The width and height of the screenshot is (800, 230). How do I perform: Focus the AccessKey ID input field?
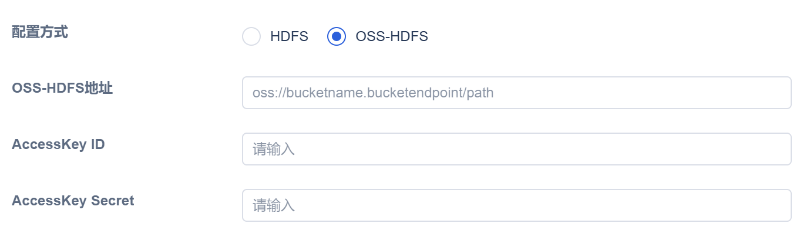(x=517, y=149)
